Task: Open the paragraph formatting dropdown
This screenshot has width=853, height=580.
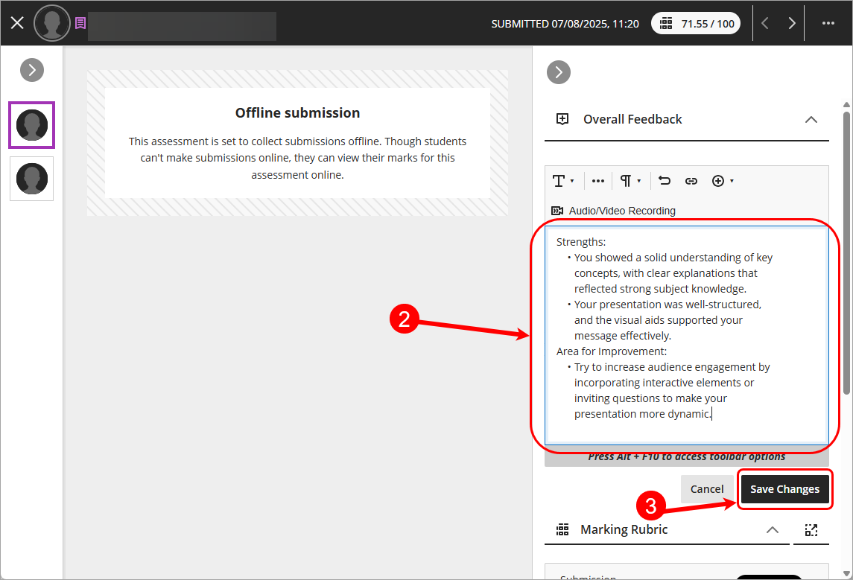Action: point(630,181)
